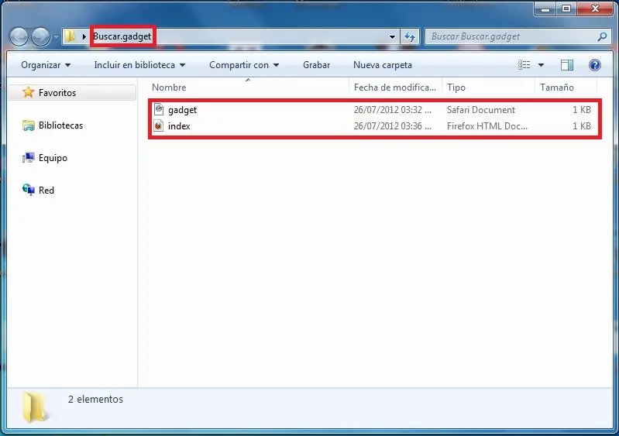This screenshot has height=436, width=619.
Task: Toggle the preview pane icon
Action: 567,65
